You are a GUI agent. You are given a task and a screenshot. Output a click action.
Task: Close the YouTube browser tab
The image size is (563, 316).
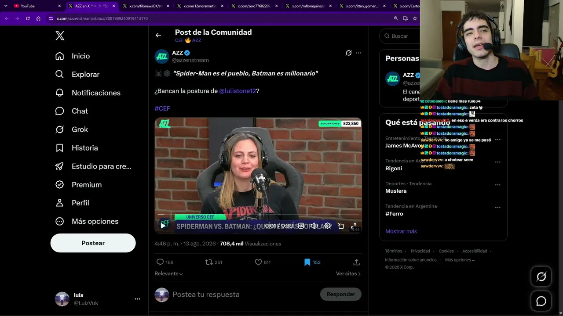(59, 6)
